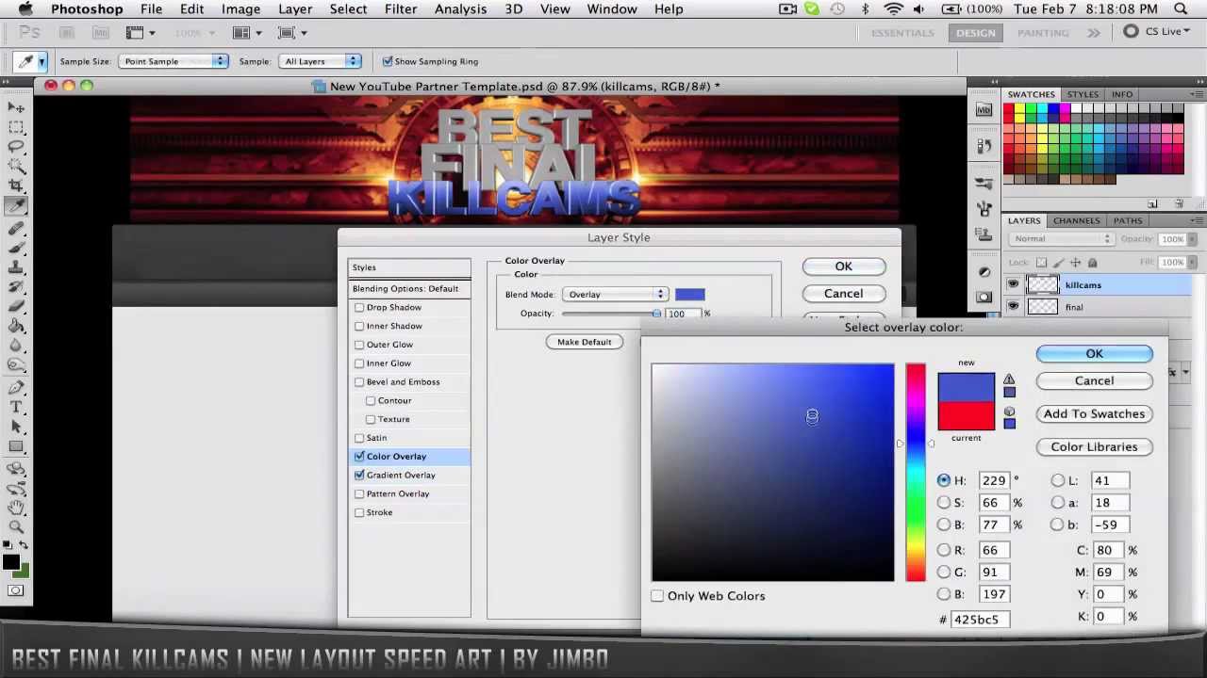
Task: Expand the workspace switcher chevrons
Action: click(1093, 32)
